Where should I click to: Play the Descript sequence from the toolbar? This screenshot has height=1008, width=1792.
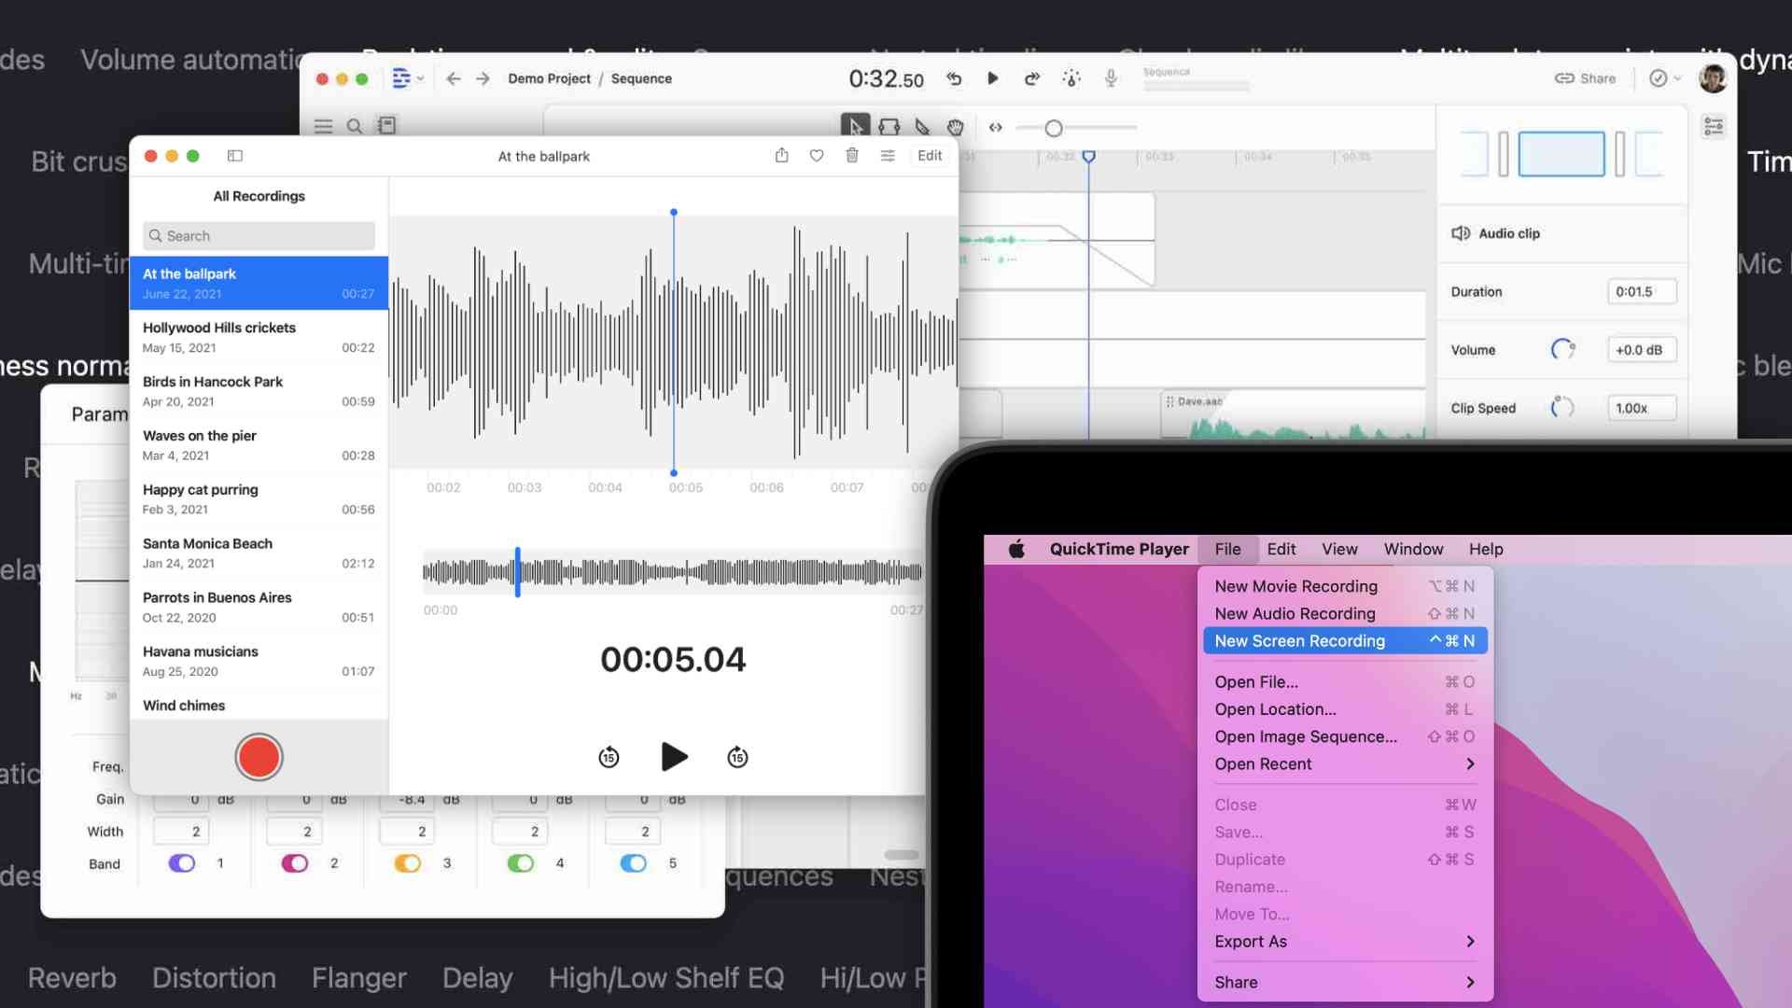pos(992,78)
